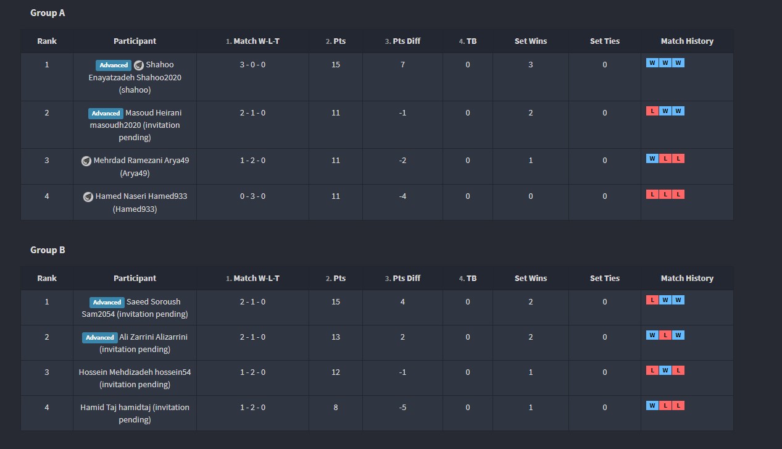This screenshot has height=449, width=782.
Task: Click the Group B heading
Action: (x=48, y=250)
